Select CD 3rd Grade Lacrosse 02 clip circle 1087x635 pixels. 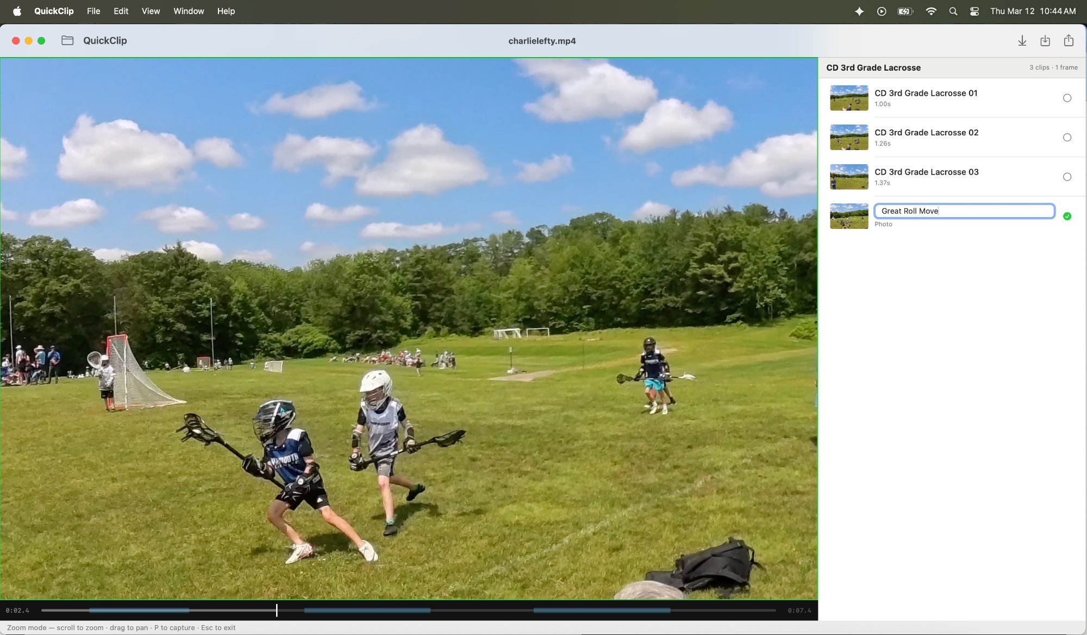tap(1067, 138)
